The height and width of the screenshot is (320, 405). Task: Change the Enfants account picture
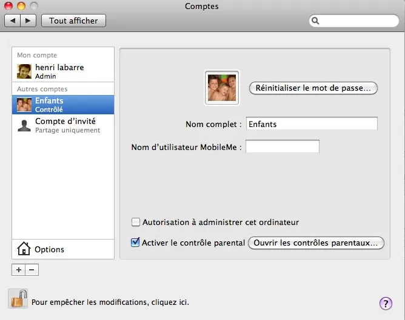pyautogui.click(x=222, y=88)
